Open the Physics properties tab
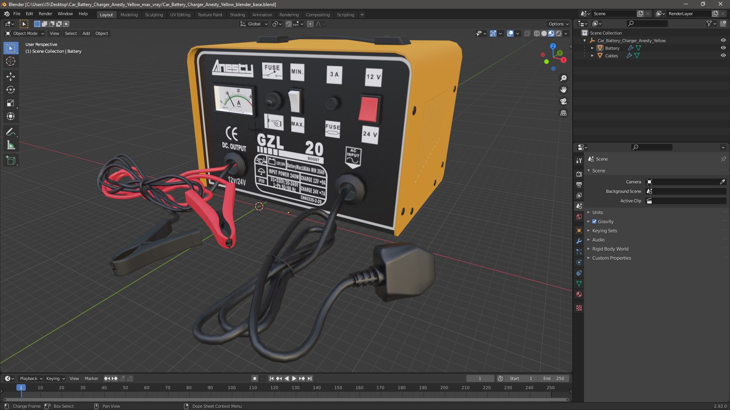The width and height of the screenshot is (730, 410). tap(579, 262)
